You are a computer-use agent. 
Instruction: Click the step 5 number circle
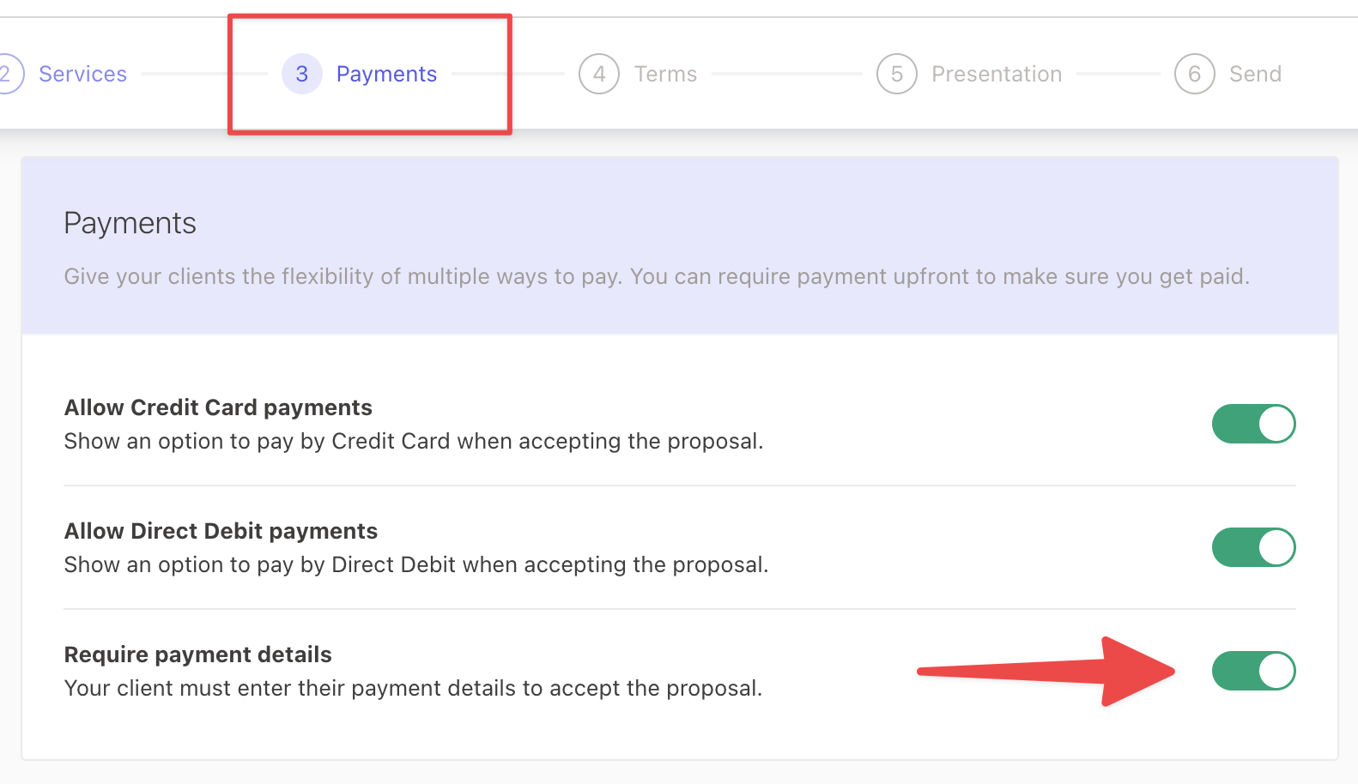pos(896,74)
